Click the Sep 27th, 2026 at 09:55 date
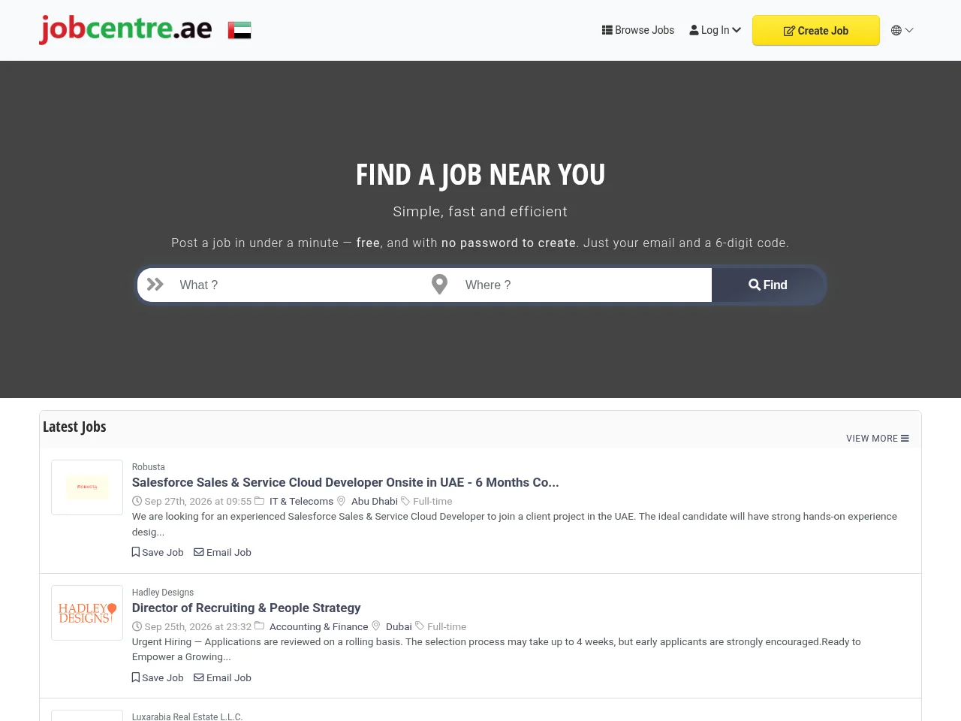961x721 pixels. coord(198,501)
